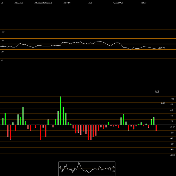The image size is (176, 176).
Task: Click the 40 label on the MR axis
Action: coord(172,116)
